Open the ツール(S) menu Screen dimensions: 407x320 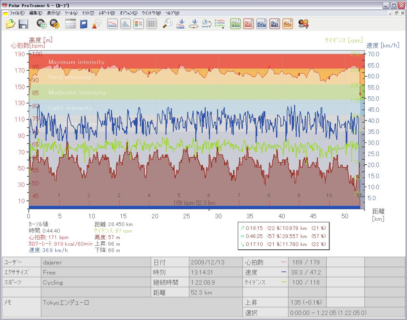[x=71, y=13]
